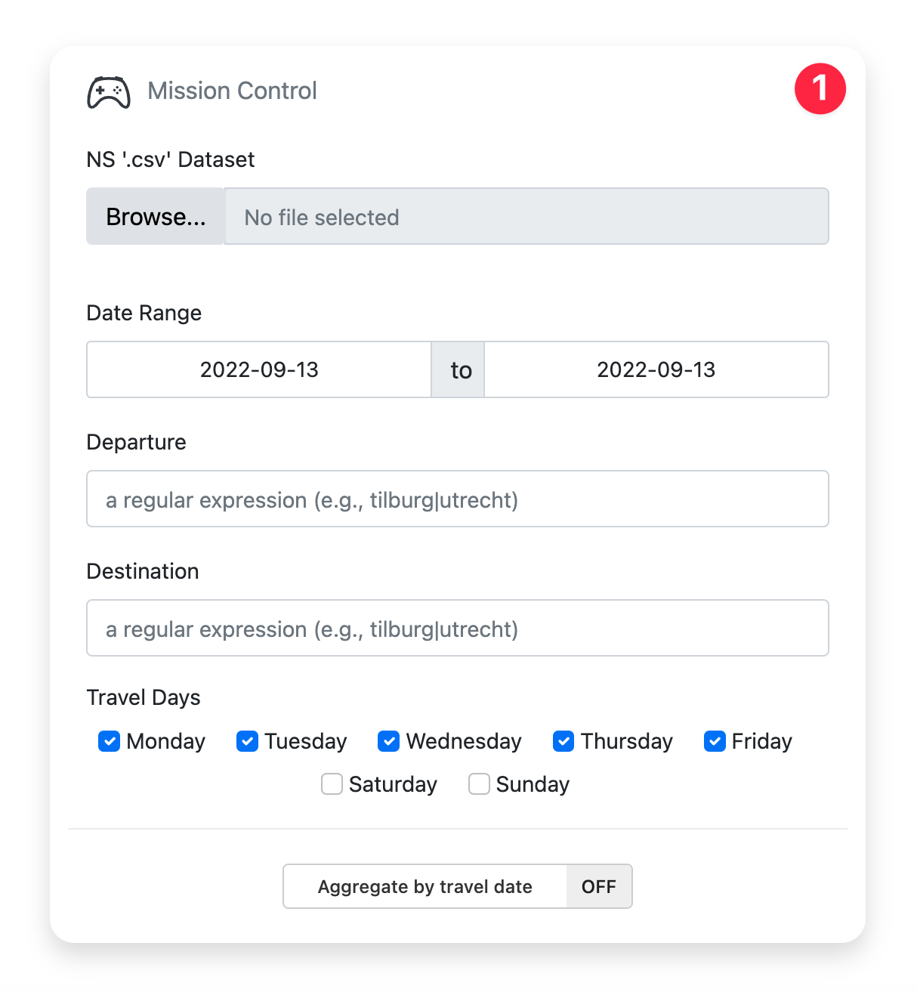The image size is (917, 992).
Task: Uncheck the Monday checkbox
Action: [x=110, y=741]
